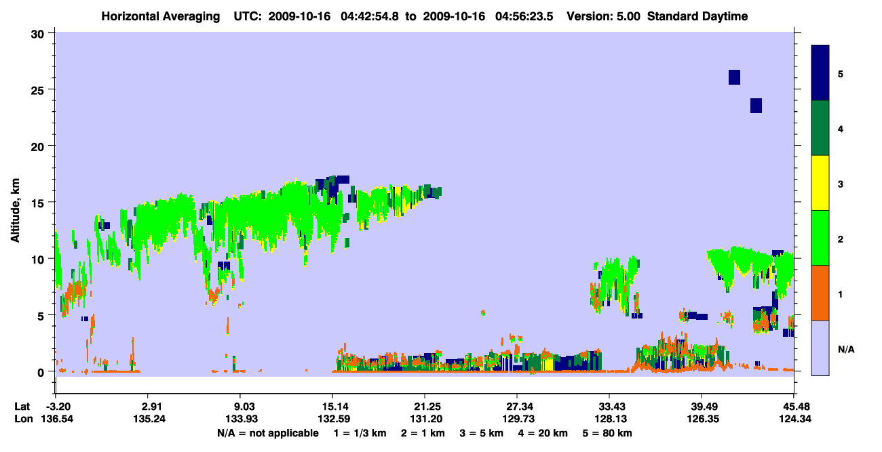Click the latitude value 39.49
The image size is (882, 452).
click(x=702, y=406)
